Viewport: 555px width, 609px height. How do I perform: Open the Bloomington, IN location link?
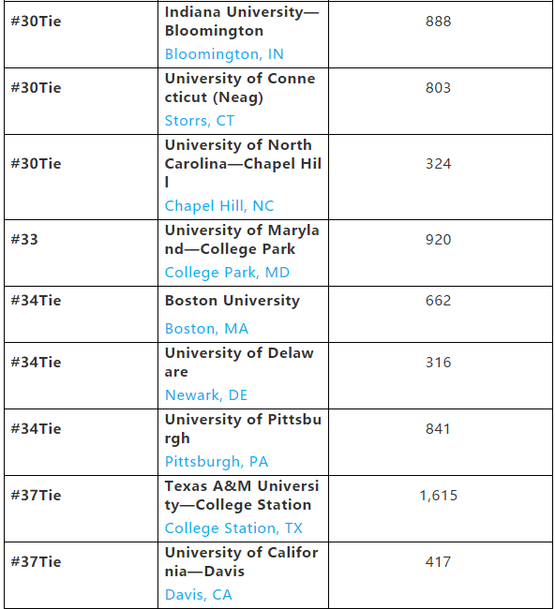(x=224, y=54)
